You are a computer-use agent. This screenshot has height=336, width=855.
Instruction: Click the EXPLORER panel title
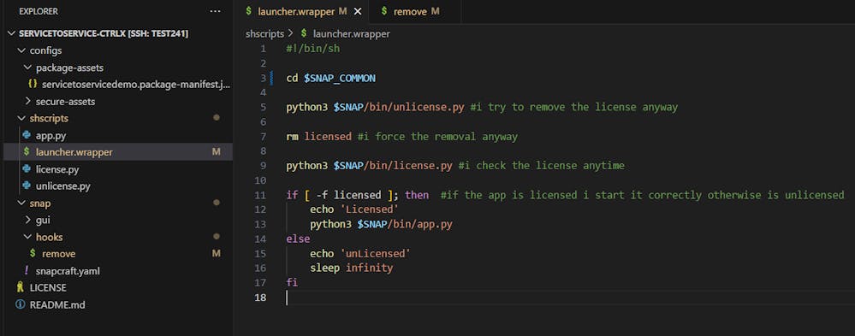39,11
